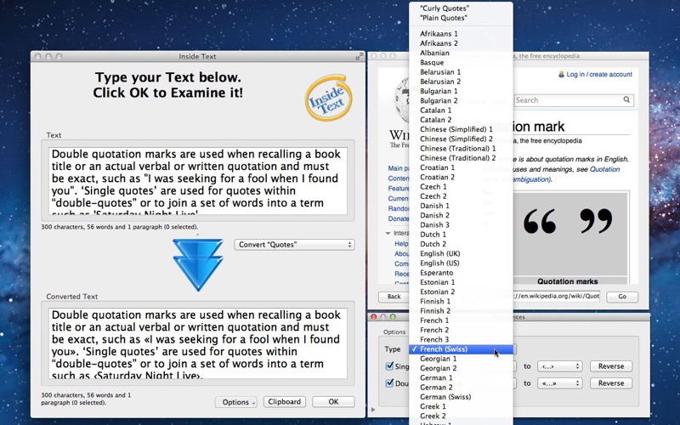Click into the Text input area
Screen dimensions: 680x425
coord(199,181)
